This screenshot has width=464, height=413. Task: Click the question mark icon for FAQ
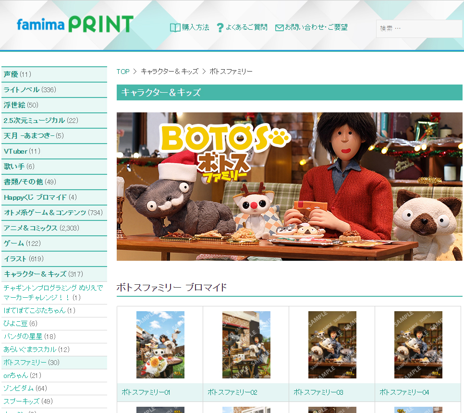220,28
